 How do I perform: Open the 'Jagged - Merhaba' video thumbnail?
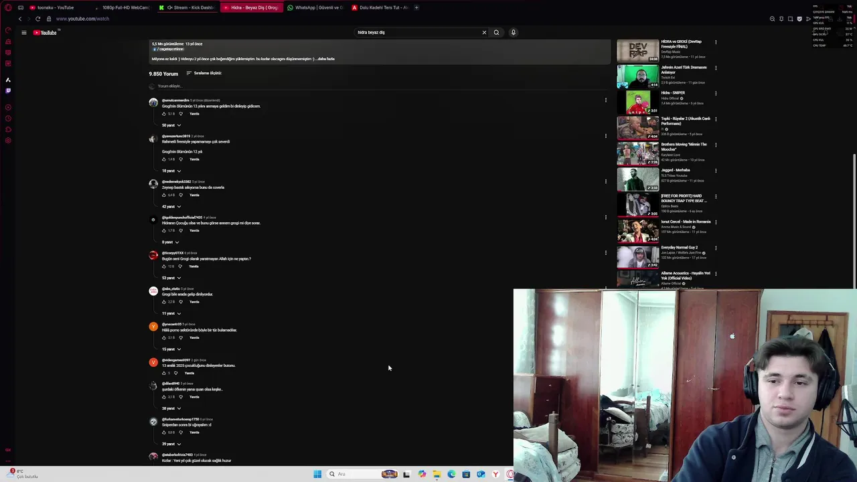[x=637, y=179]
